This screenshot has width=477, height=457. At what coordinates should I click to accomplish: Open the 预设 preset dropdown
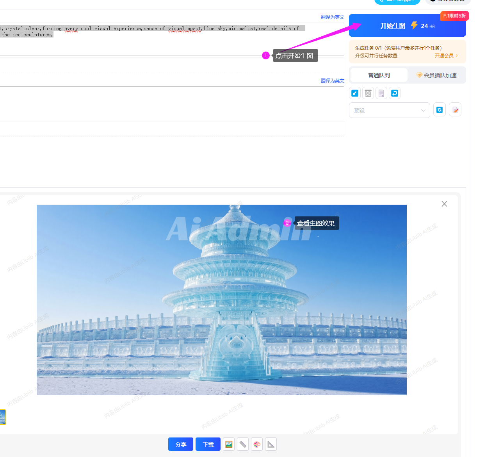tap(389, 110)
